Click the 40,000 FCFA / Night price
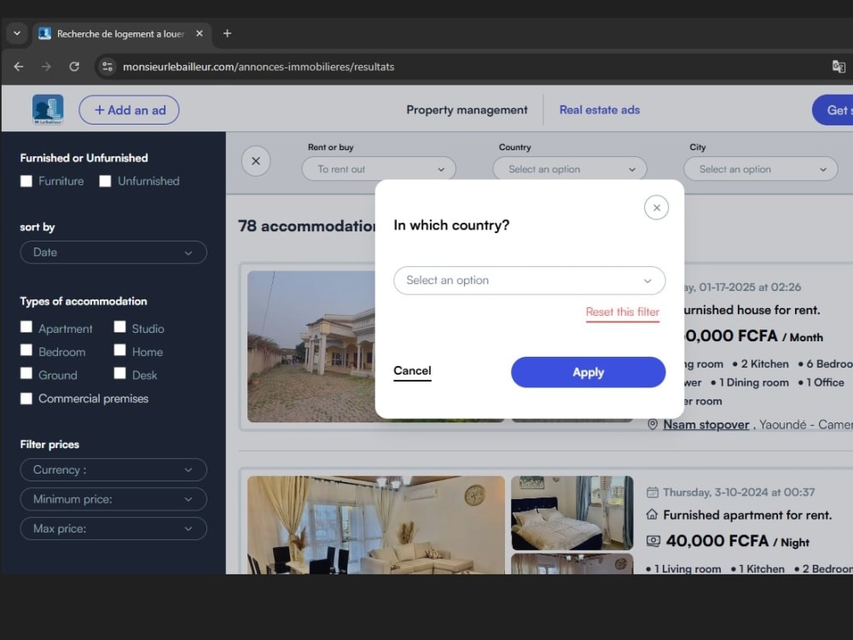Image resolution: width=853 pixels, height=640 pixels. 738,541
